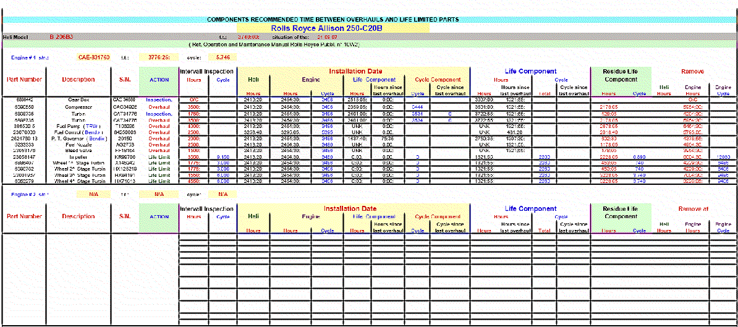
Task: Select the 'Life Component' header of Engine #2 table
Action: 530,208
